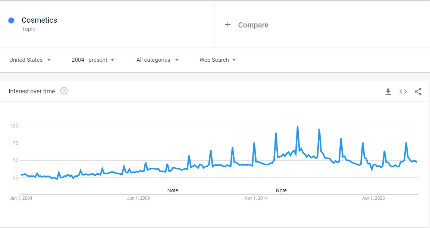Expand the United States region dropdown
This screenshot has width=430, height=228.
(30, 60)
